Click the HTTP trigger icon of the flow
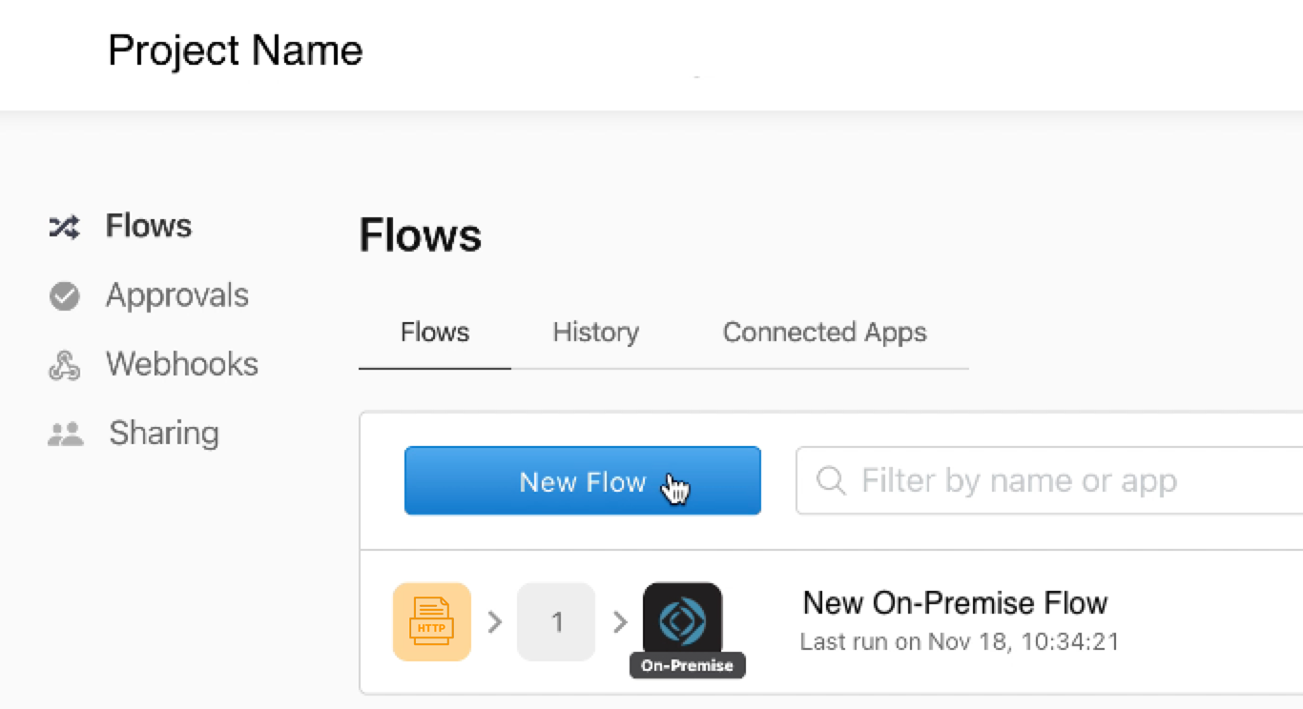Image resolution: width=1303 pixels, height=709 pixels. [431, 621]
